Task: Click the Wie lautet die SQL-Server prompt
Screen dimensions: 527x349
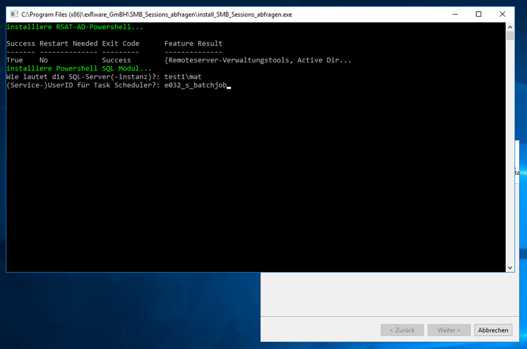Action: coord(83,77)
